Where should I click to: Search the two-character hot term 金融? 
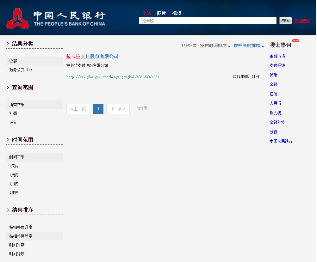pos(273,85)
